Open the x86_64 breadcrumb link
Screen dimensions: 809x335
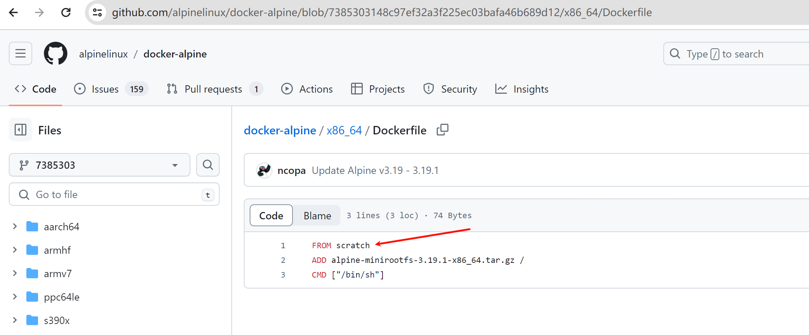344,130
